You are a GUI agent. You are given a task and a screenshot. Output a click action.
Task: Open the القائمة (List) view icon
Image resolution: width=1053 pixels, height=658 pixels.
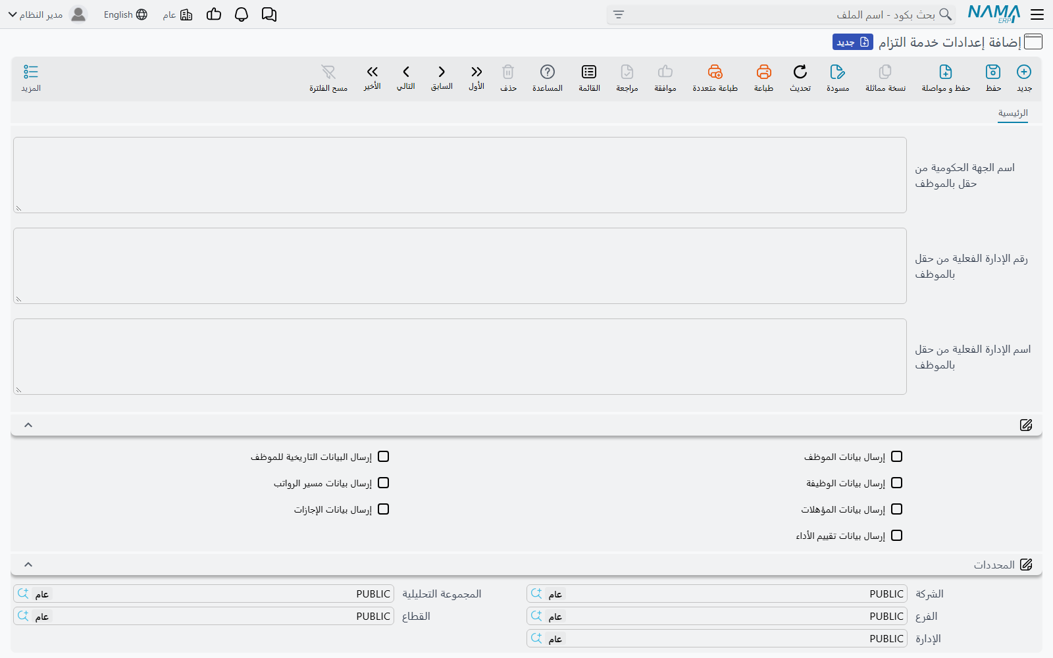(589, 72)
